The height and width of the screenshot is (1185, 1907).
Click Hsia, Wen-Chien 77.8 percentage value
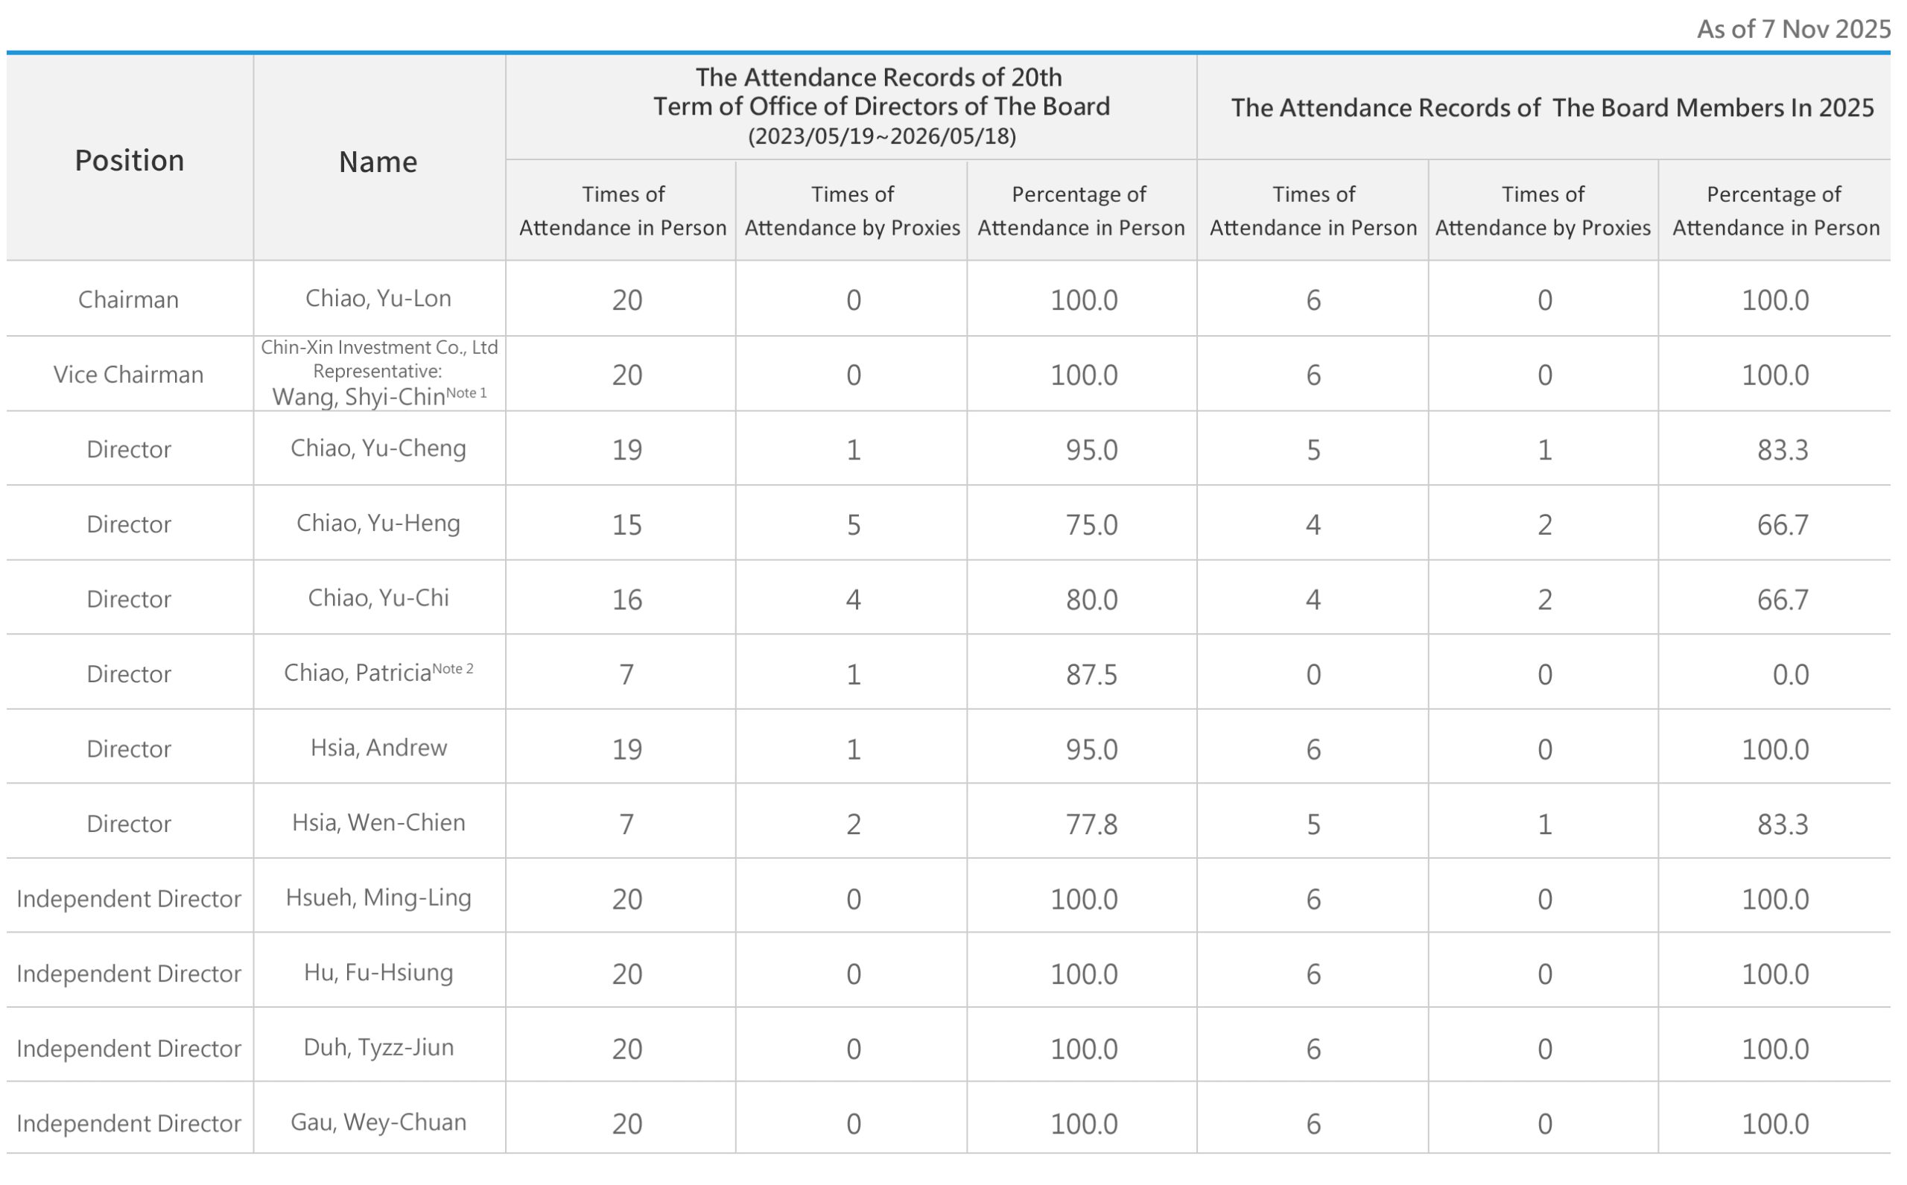[x=1091, y=824]
